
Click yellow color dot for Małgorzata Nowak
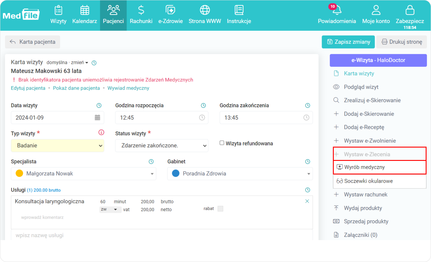[x=19, y=173]
